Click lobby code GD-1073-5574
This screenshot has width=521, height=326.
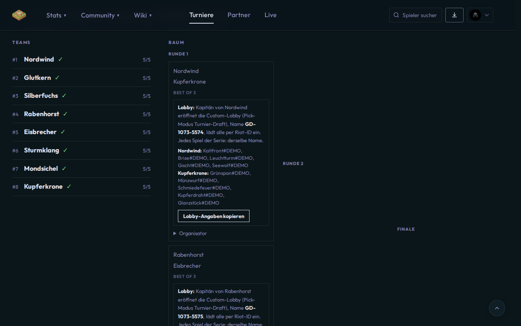[x=217, y=128]
